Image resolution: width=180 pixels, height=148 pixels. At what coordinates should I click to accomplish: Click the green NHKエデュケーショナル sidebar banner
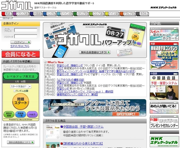(164, 141)
